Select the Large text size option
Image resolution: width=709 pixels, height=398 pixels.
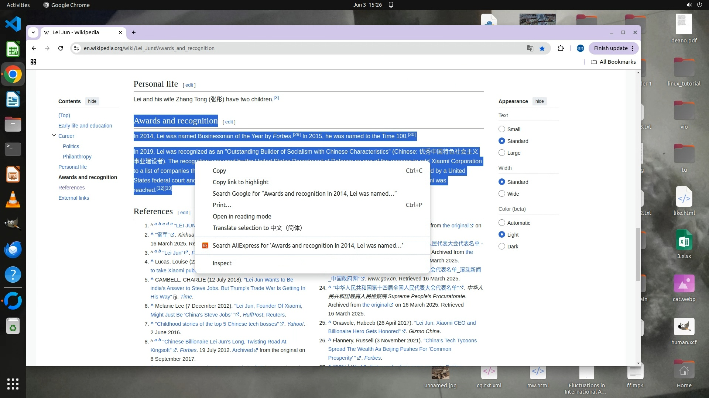[x=501, y=153]
